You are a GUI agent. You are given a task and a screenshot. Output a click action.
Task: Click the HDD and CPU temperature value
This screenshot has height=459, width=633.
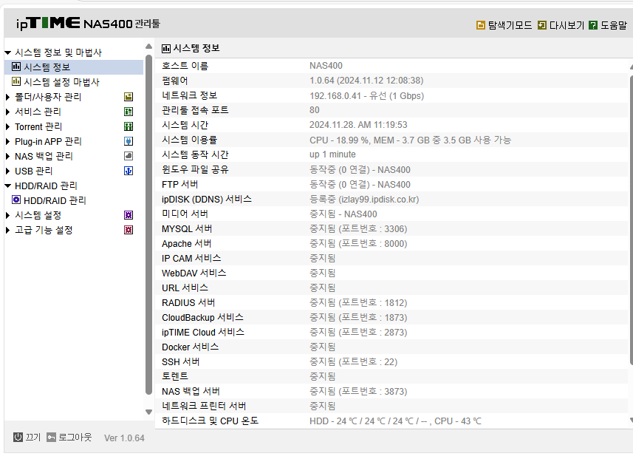point(395,421)
